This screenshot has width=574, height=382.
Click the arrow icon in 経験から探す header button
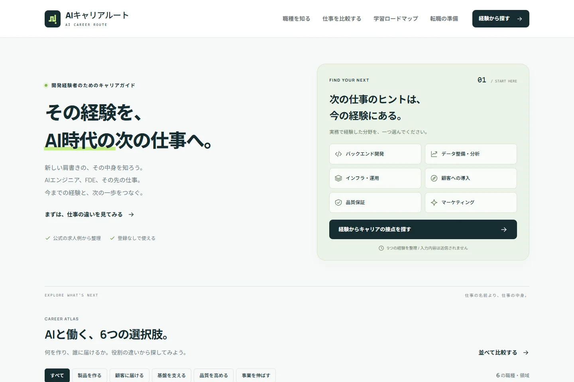(x=519, y=19)
